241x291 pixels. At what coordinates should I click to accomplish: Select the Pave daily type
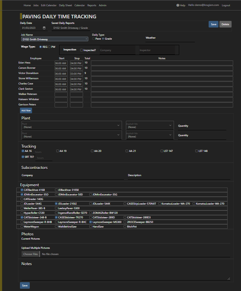pyautogui.click(x=93, y=39)
